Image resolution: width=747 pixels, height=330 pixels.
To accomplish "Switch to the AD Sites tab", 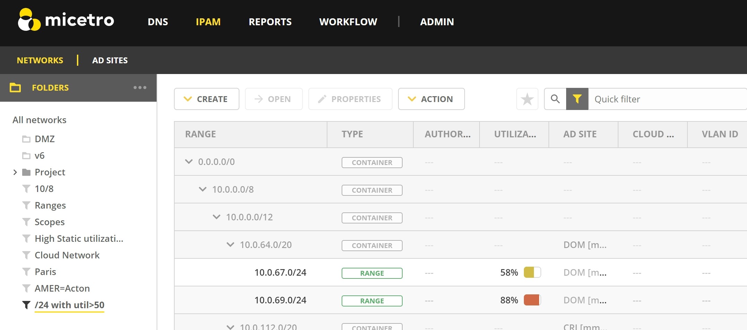I will 110,61.
